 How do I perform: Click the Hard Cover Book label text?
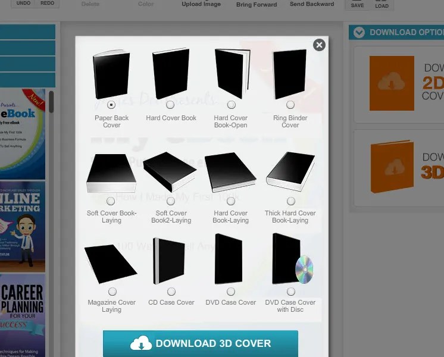point(171,118)
